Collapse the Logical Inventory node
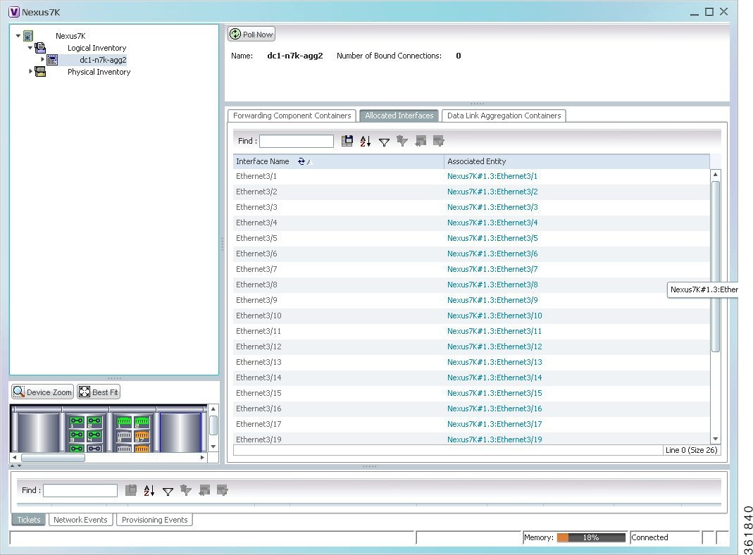 [30, 47]
